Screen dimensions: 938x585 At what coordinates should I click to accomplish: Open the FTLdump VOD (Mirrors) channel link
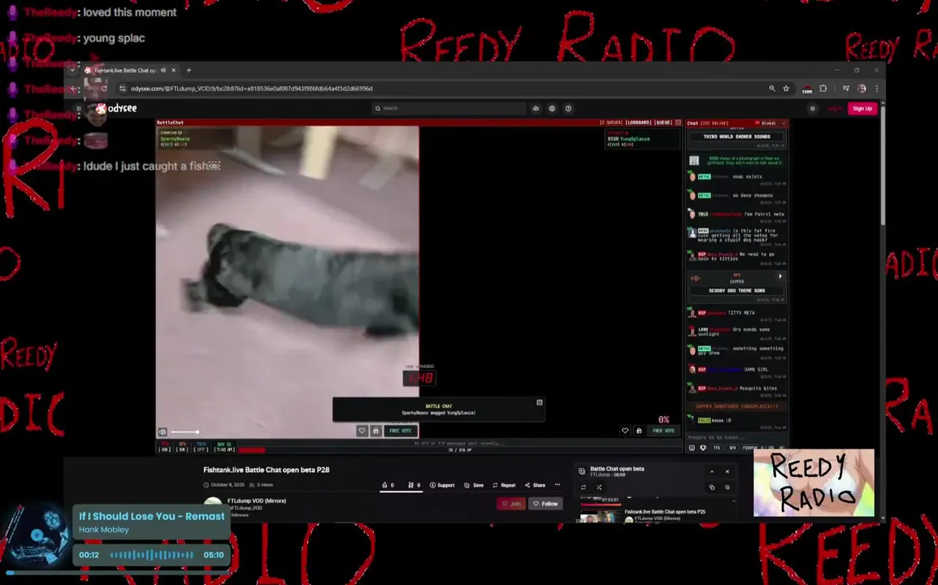257,500
